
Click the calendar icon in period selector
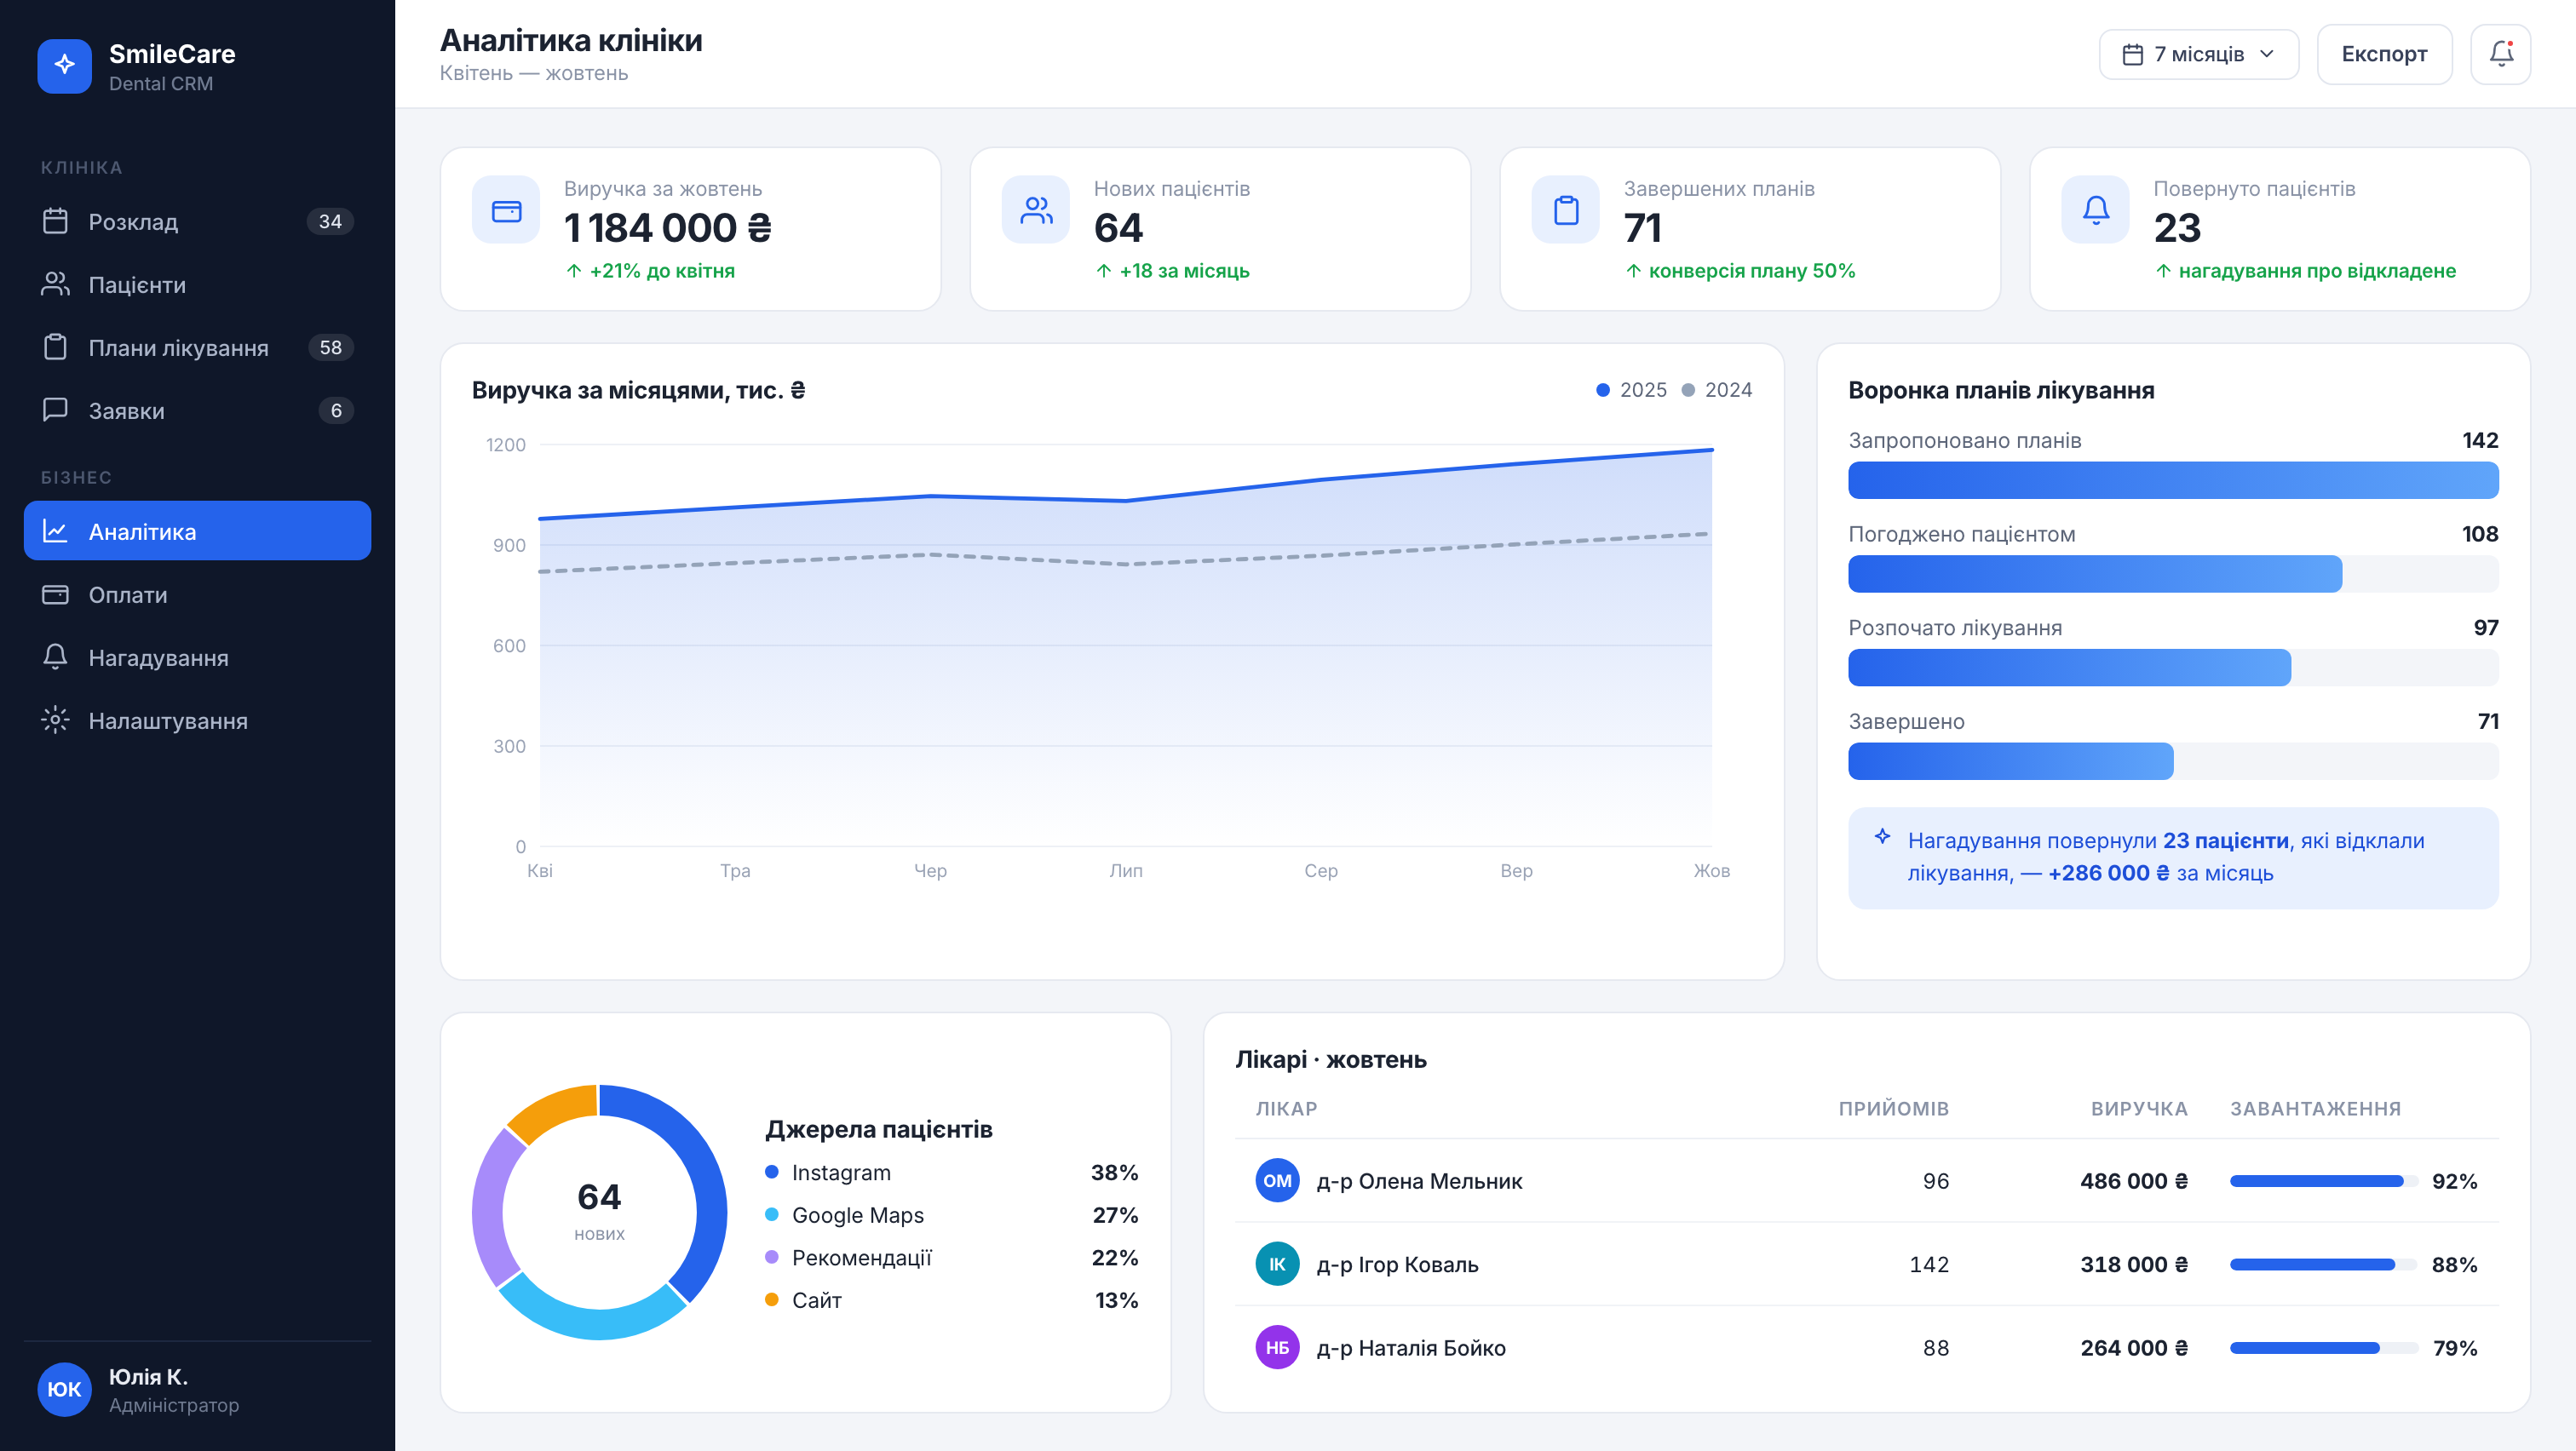[x=2132, y=54]
